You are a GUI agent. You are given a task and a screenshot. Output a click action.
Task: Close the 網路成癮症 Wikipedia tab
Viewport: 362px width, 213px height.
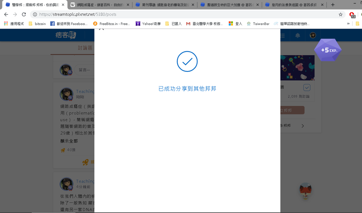pos(128,5)
